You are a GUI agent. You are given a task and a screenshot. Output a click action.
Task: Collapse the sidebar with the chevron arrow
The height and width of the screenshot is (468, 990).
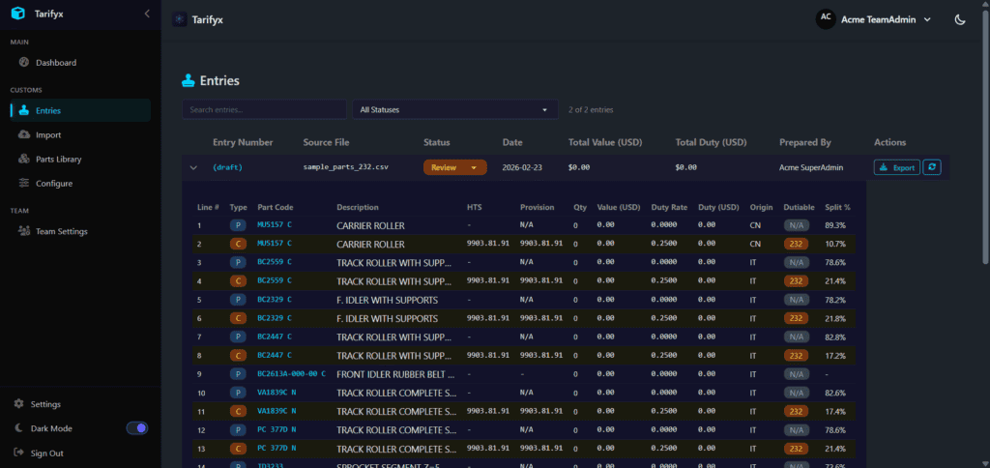point(146,14)
